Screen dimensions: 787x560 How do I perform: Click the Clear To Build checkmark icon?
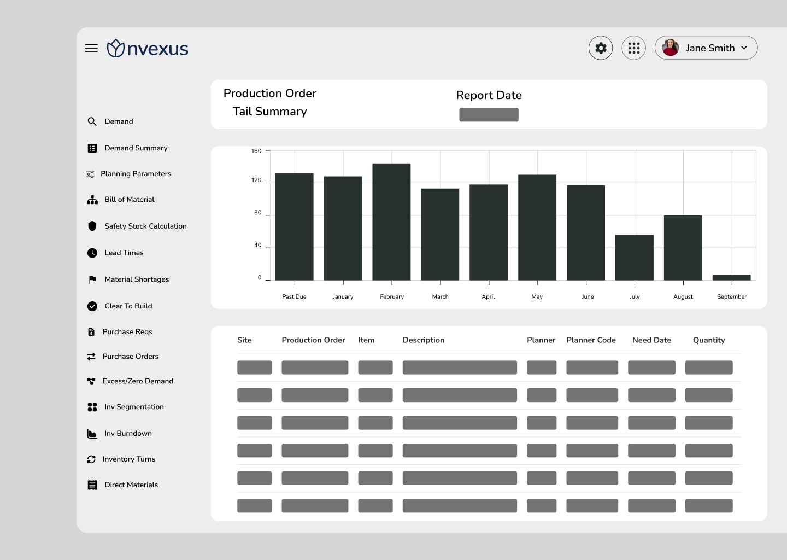click(92, 306)
